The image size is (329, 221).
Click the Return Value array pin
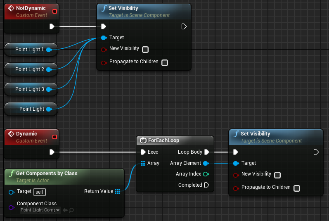pos(118,191)
